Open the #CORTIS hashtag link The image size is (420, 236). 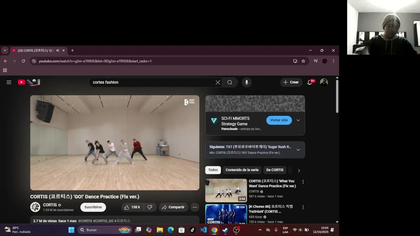[x=85, y=221]
